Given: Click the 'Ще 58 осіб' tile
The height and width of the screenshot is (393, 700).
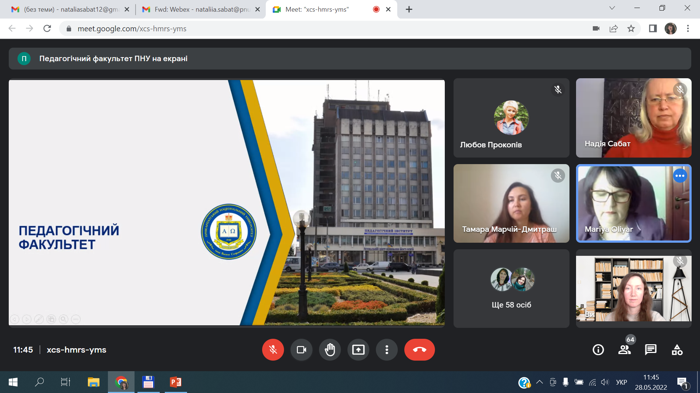Looking at the screenshot, I should [x=511, y=289].
